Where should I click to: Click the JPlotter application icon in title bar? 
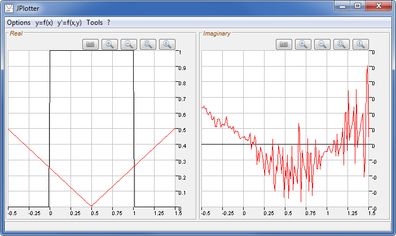(10, 8)
